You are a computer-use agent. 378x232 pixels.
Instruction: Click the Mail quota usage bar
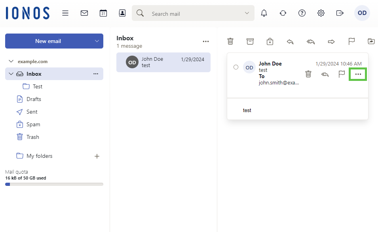click(54, 184)
